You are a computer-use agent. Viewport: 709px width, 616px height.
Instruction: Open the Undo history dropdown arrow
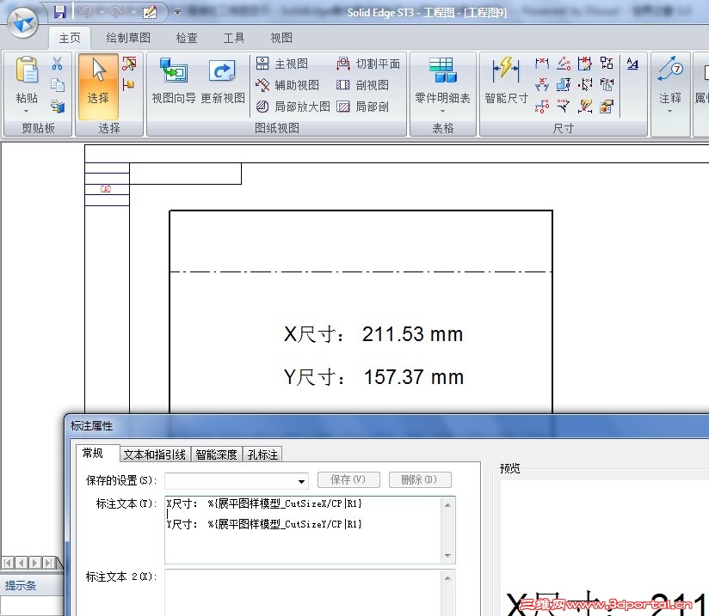click(x=102, y=12)
